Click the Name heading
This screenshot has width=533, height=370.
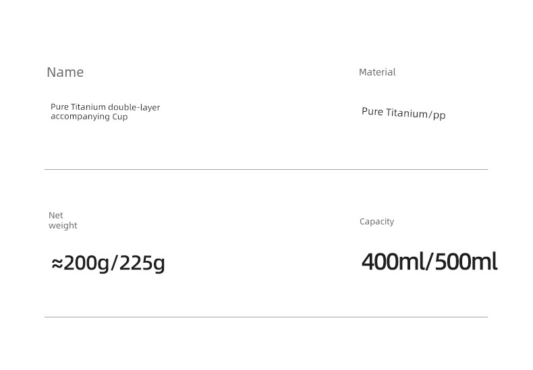pyautogui.click(x=65, y=72)
